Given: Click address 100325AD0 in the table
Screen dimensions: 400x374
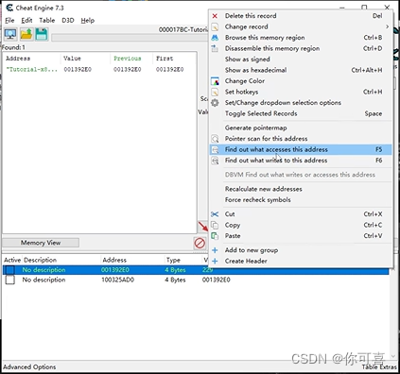Looking at the screenshot, I should [117, 280].
